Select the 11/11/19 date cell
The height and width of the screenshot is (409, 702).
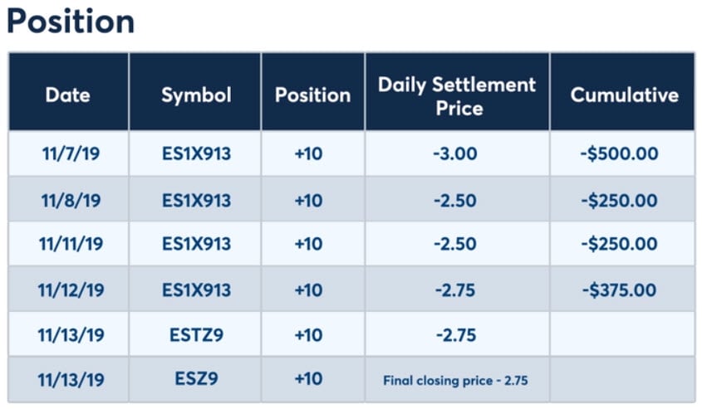pos(68,245)
